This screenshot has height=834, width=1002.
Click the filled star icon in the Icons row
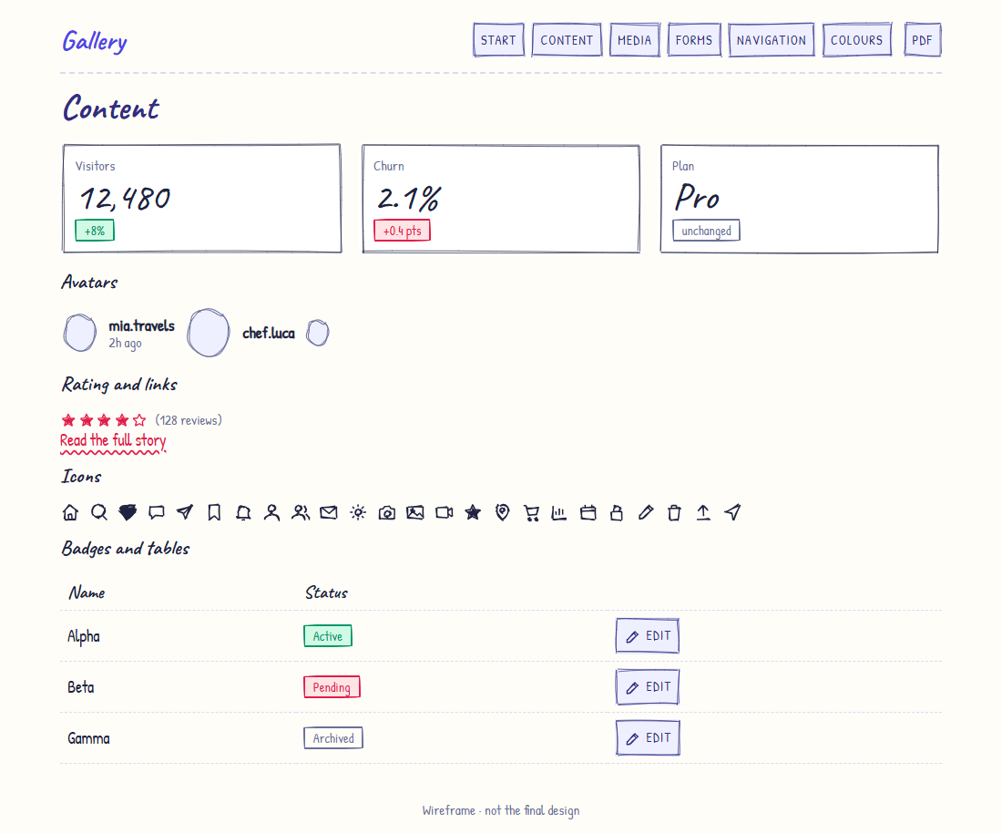tap(473, 512)
